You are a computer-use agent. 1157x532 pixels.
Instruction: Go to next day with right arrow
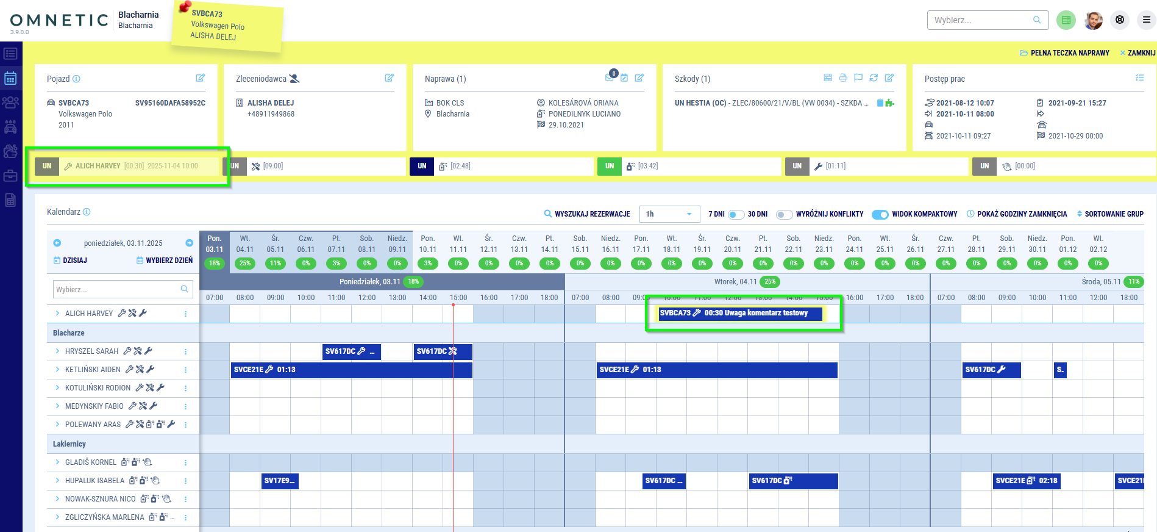coord(189,243)
